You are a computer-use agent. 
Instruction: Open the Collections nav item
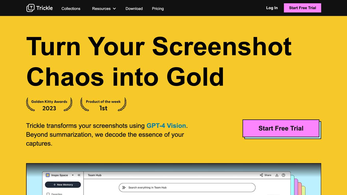(71, 8)
